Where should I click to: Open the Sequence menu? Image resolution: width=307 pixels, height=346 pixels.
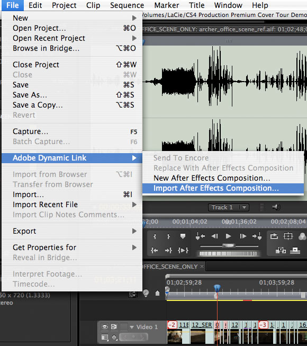[127, 5]
